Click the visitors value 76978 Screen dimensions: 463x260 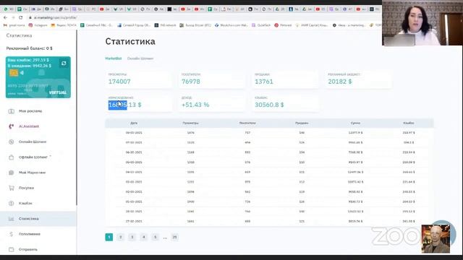191,82
